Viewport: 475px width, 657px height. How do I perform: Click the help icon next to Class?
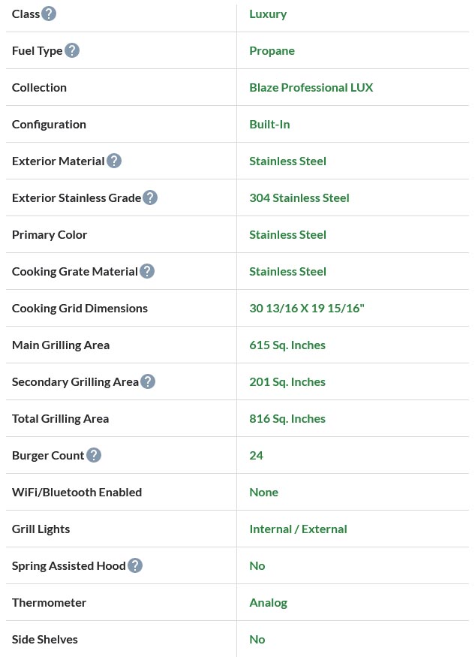[x=49, y=14]
